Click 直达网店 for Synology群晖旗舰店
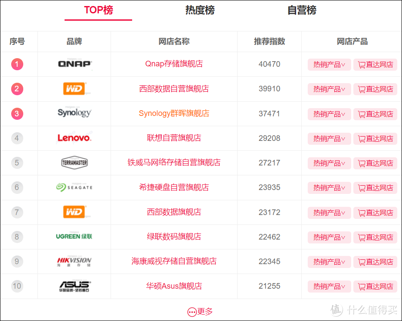This screenshot has height=321, width=402. [375, 114]
